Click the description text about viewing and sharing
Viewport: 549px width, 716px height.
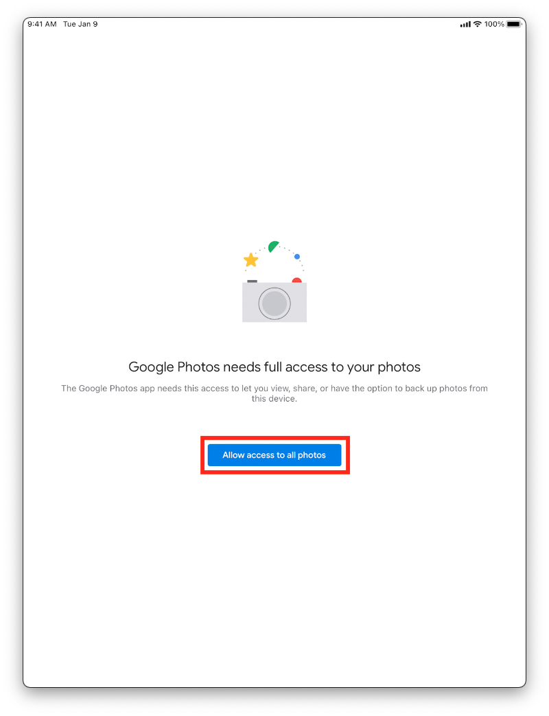click(274, 393)
